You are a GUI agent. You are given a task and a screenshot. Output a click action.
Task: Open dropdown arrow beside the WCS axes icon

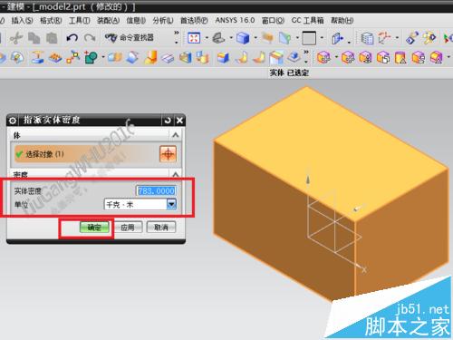[397, 38]
